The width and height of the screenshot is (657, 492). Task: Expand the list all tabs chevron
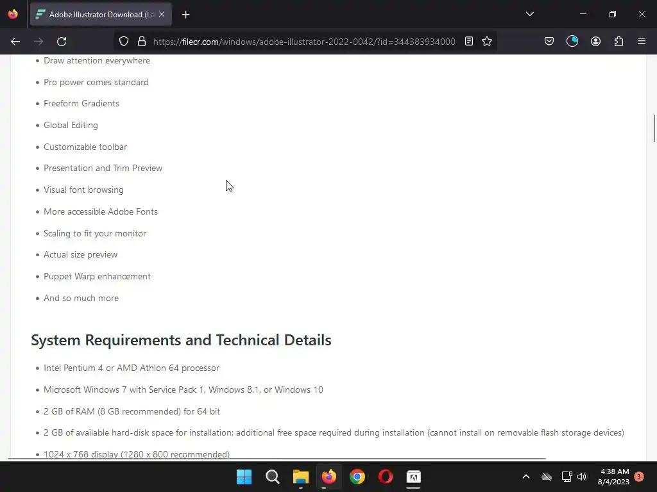click(529, 14)
